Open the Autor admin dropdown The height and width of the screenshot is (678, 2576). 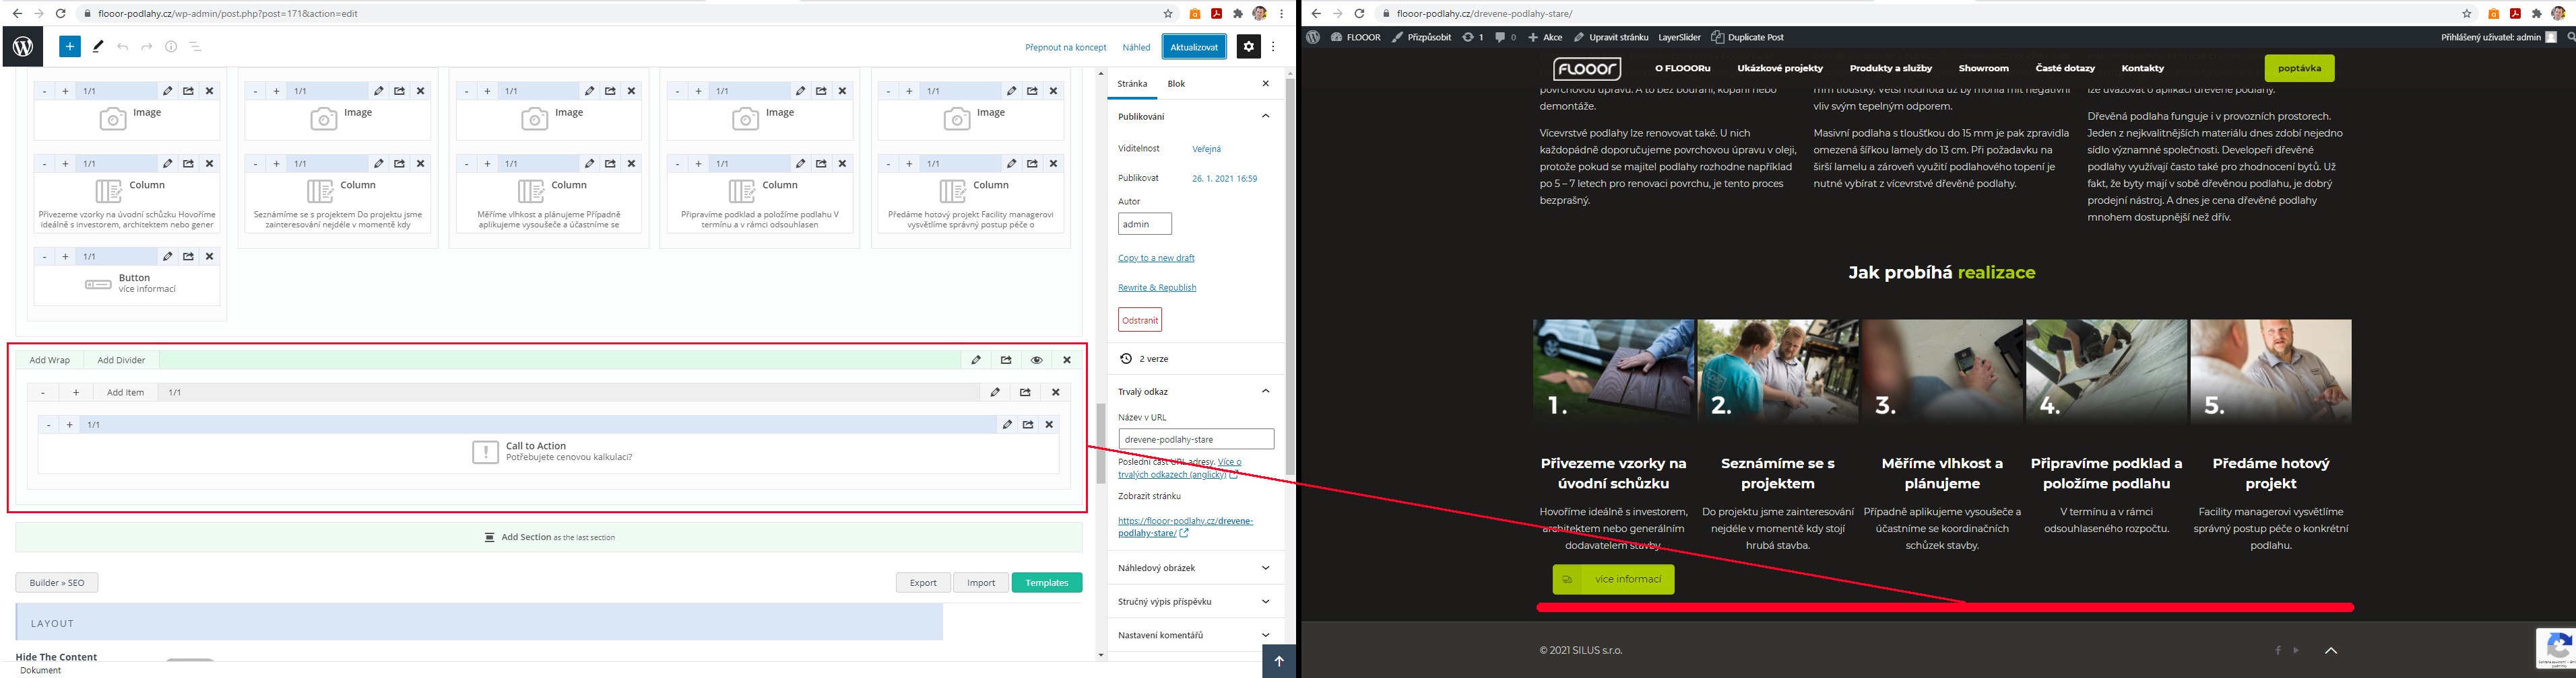coord(1145,225)
